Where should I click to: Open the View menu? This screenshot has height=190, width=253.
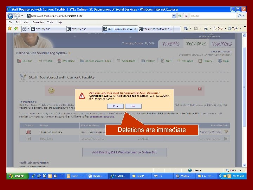click(26, 22)
